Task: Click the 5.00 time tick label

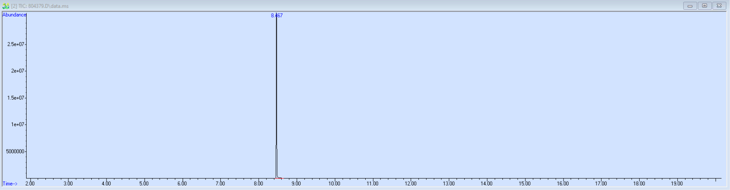Action: coord(144,184)
